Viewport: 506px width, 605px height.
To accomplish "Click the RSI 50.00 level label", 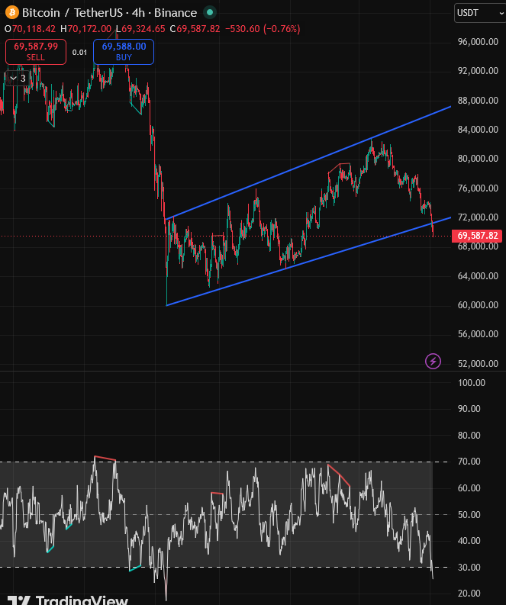I will click(469, 515).
